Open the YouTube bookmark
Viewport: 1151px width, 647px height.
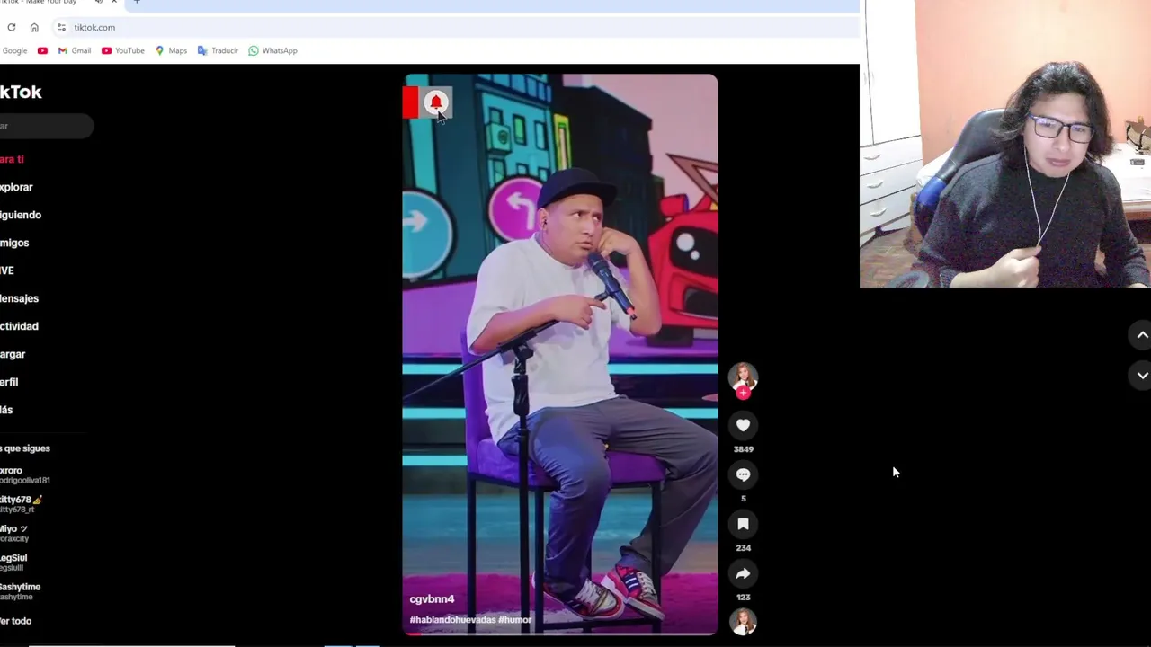coord(123,50)
